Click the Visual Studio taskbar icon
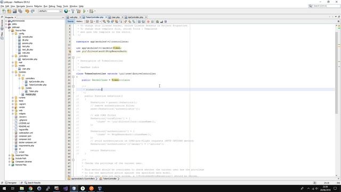Viewport: 341px width, 192px height. (65, 188)
